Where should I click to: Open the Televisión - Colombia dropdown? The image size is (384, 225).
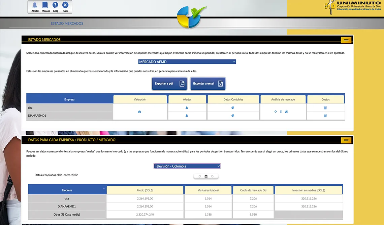187,166
